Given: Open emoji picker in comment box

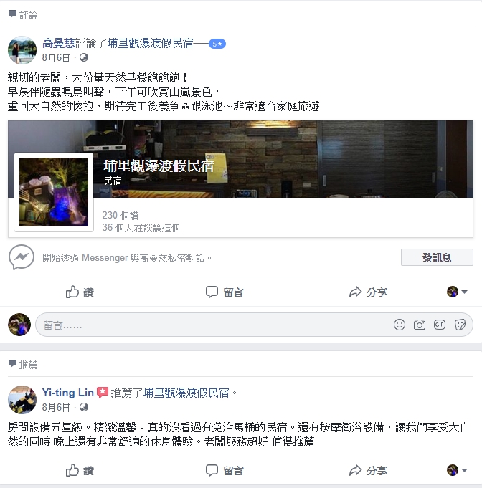Looking at the screenshot, I should [399, 325].
